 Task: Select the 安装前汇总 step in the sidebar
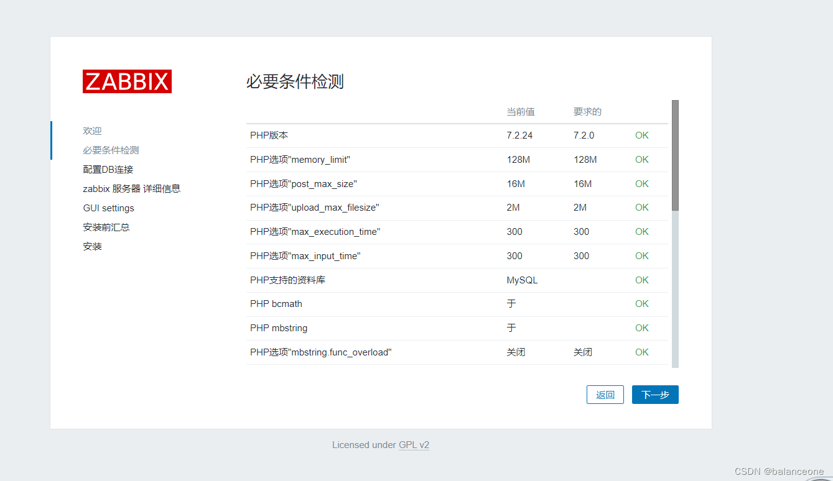106,227
